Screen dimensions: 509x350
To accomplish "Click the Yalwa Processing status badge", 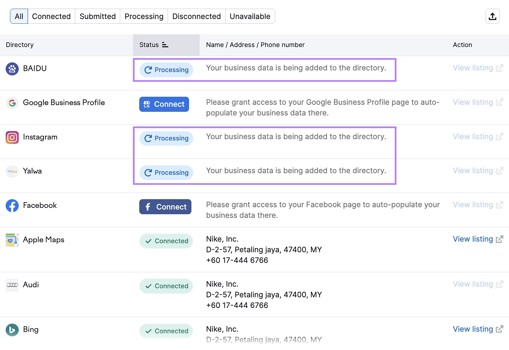I will point(166,172).
